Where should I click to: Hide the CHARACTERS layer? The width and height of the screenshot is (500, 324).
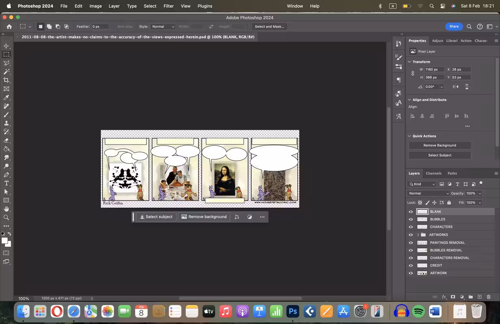(411, 227)
